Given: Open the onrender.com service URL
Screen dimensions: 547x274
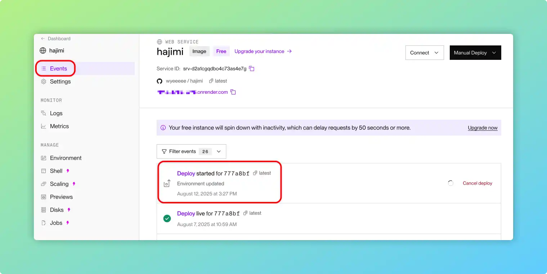Looking at the screenshot, I should (192, 92).
